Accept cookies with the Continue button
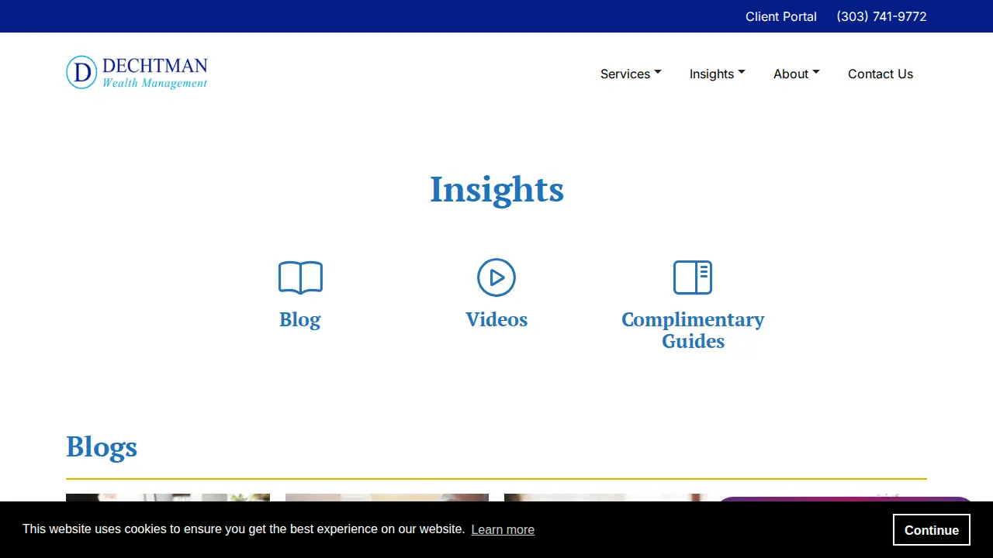 932,530
